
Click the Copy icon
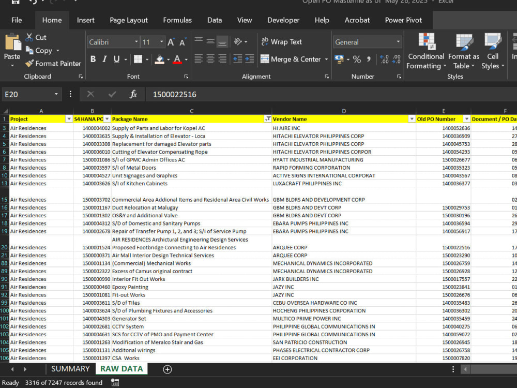tap(29, 50)
